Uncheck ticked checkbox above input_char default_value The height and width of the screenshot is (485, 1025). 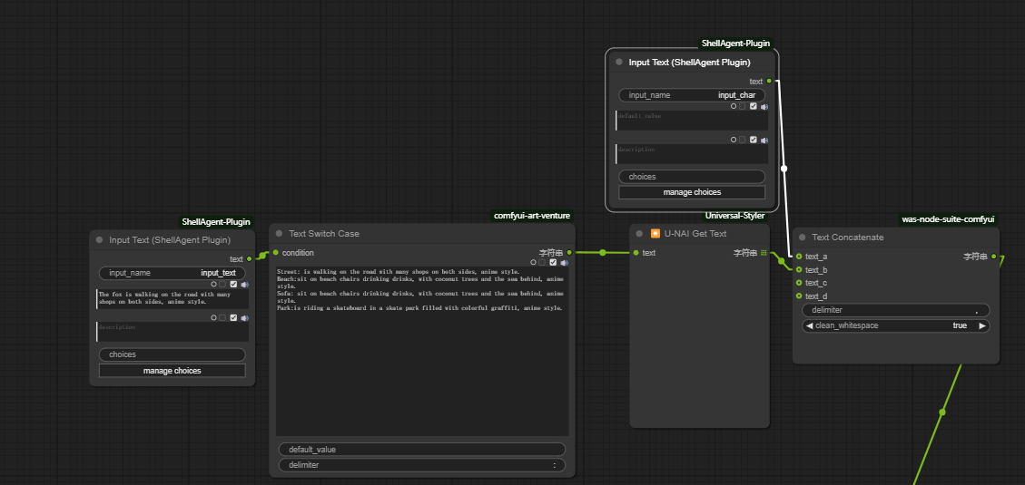[x=753, y=106]
